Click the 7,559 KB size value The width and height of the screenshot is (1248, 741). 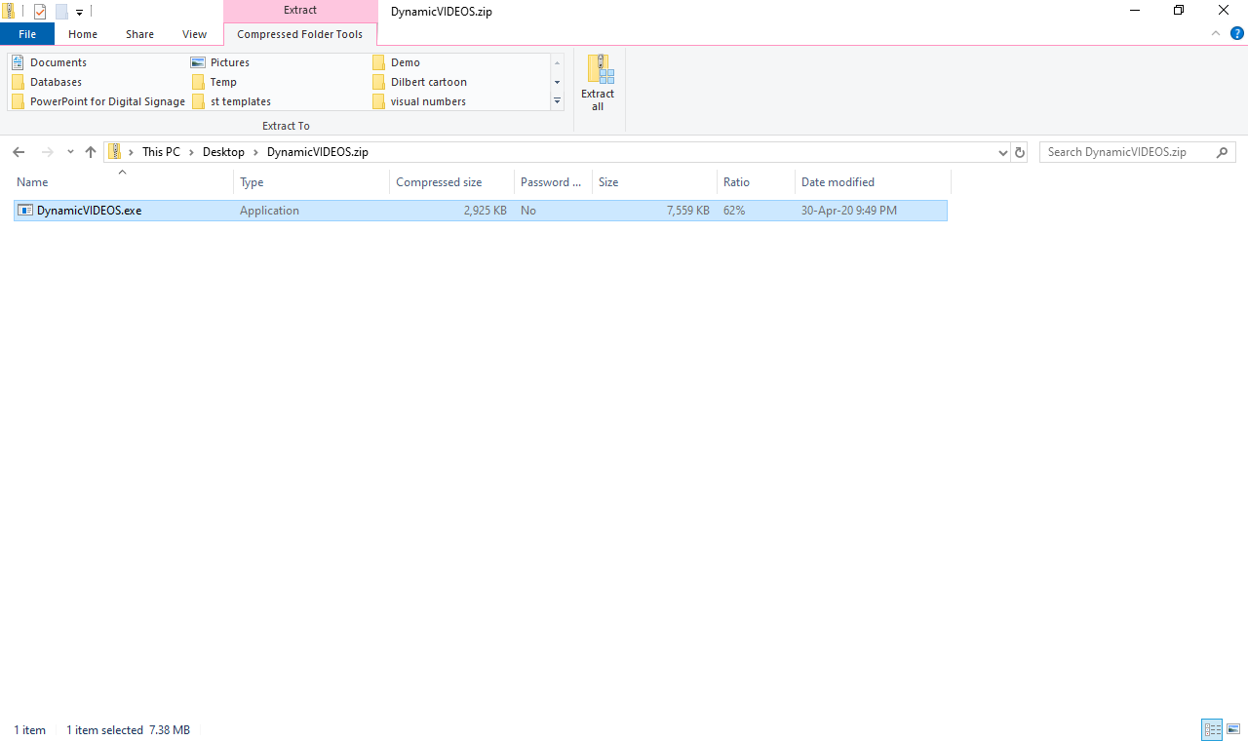pos(687,211)
